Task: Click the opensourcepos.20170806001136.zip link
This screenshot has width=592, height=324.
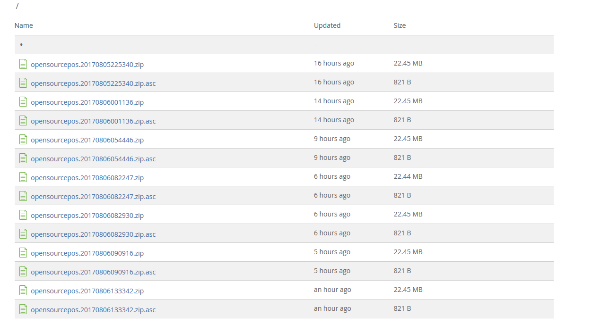Action: coord(87,102)
